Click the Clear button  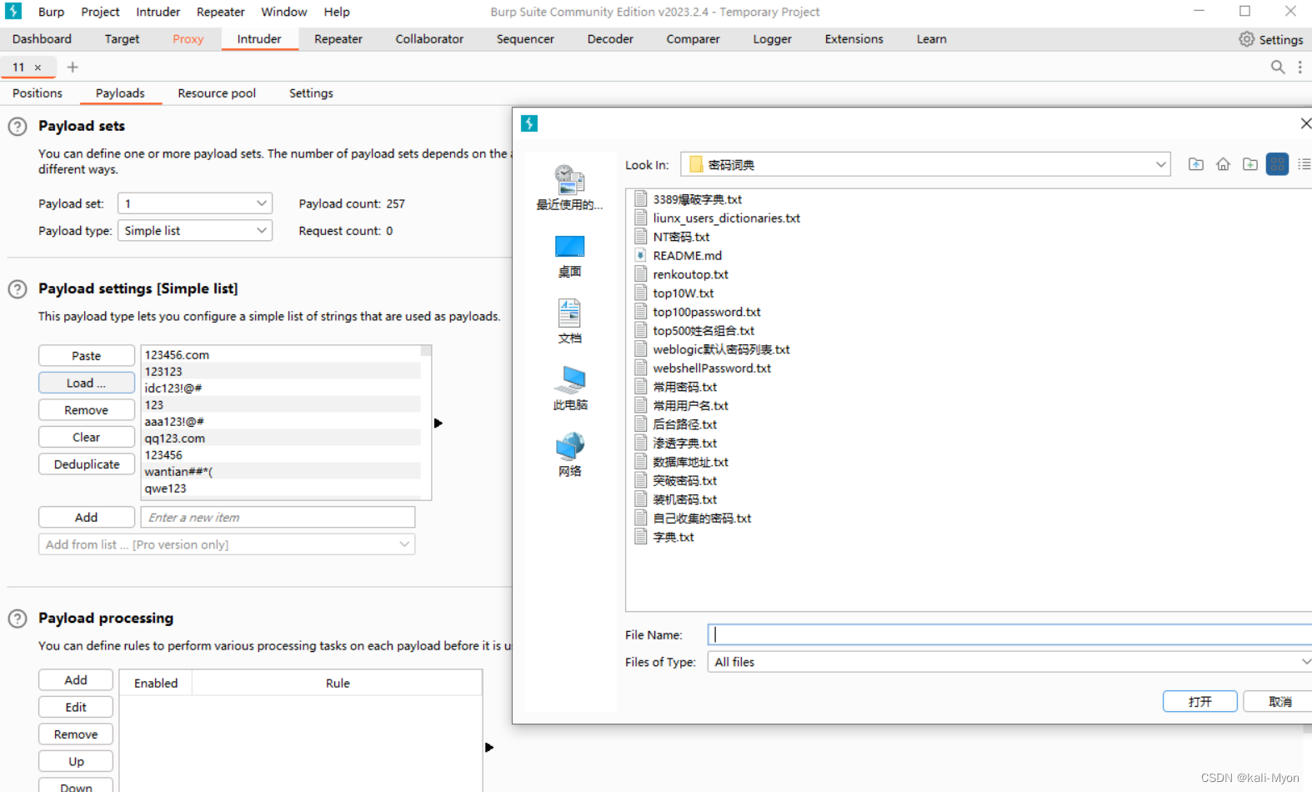[x=87, y=437]
